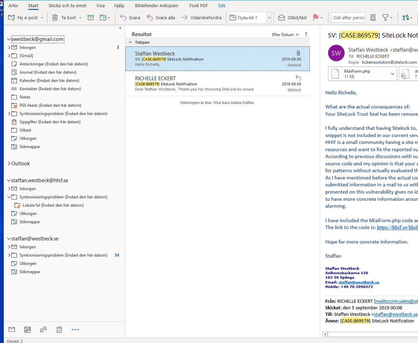
Task: Open Inkorgen under staffan@westbeck.se
Action: 28,247
